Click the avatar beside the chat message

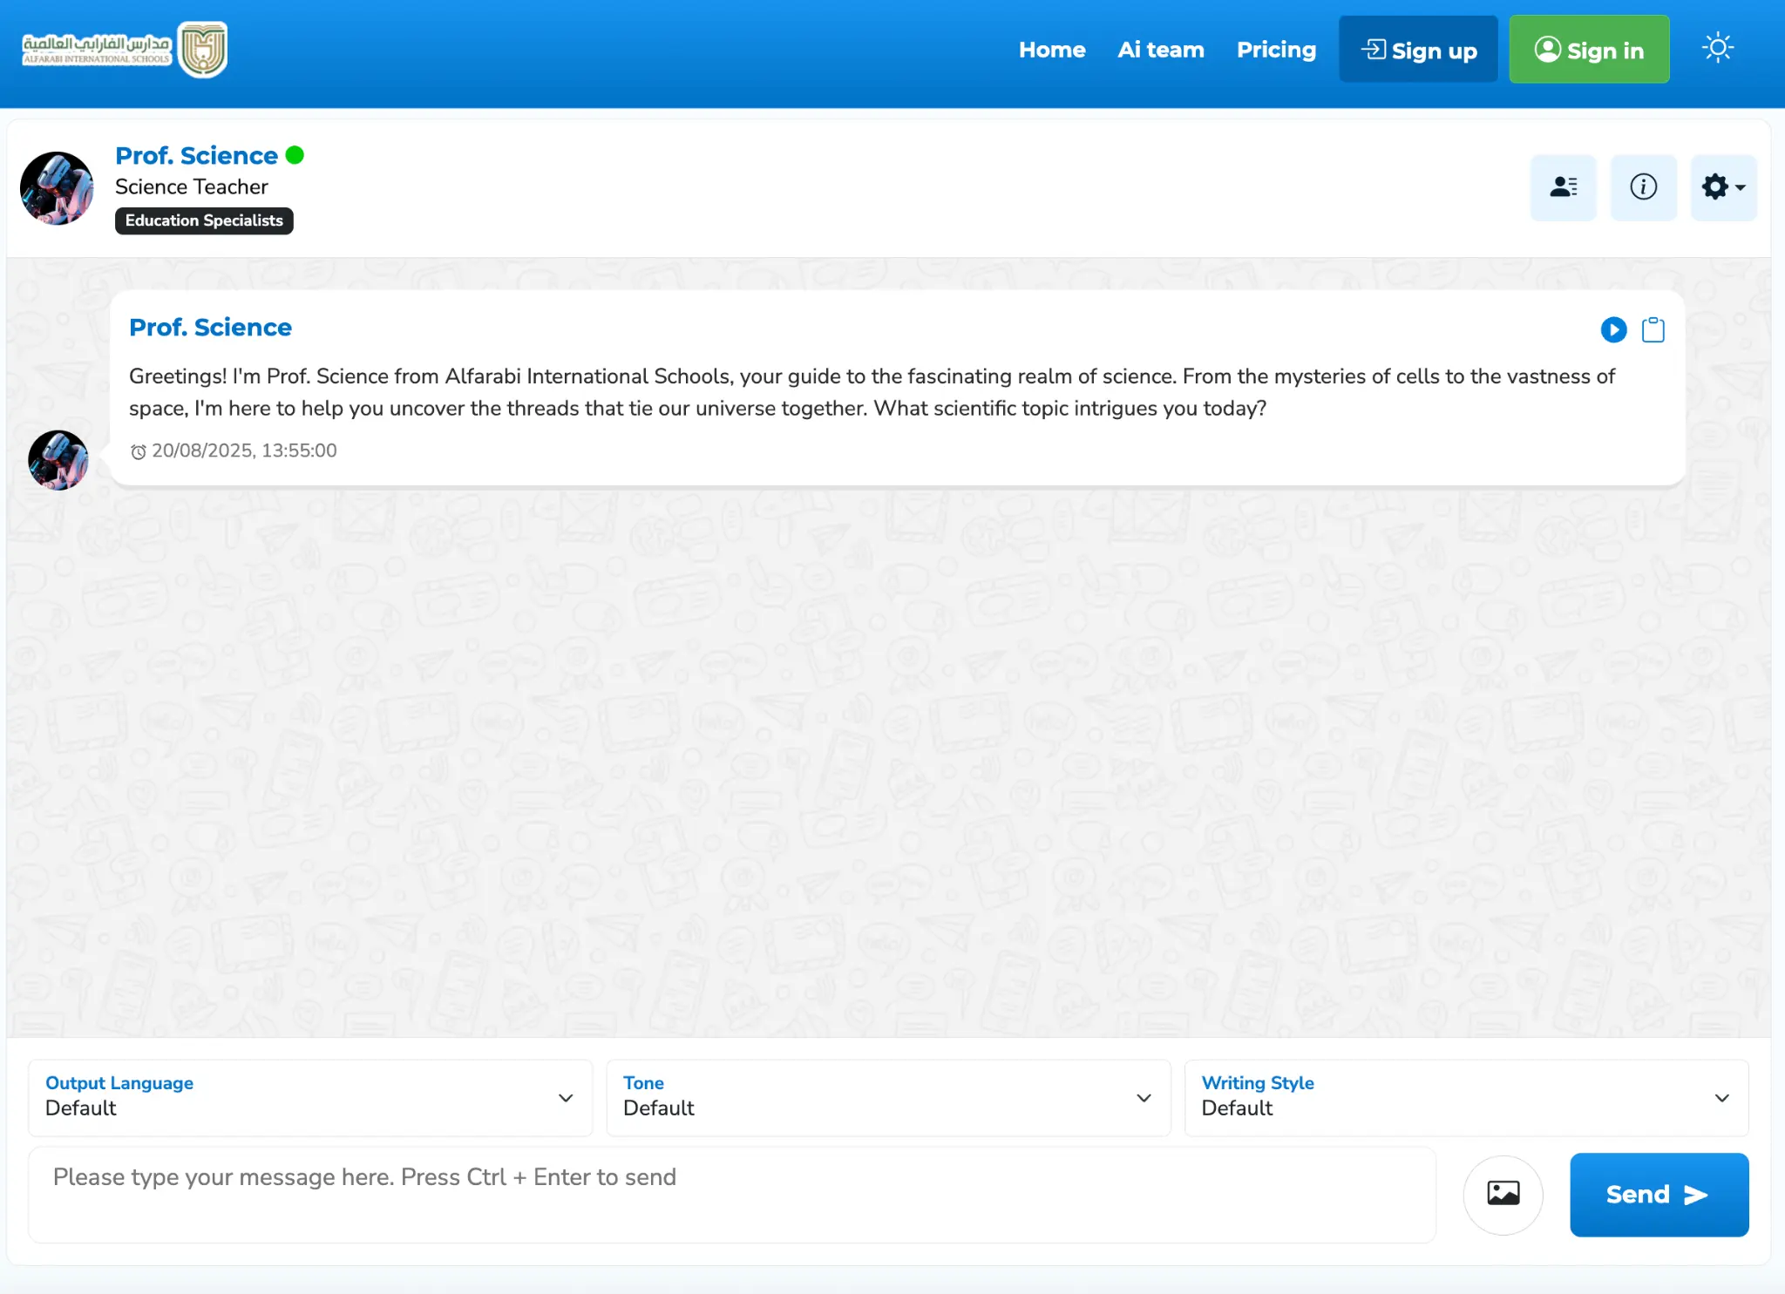(x=58, y=459)
